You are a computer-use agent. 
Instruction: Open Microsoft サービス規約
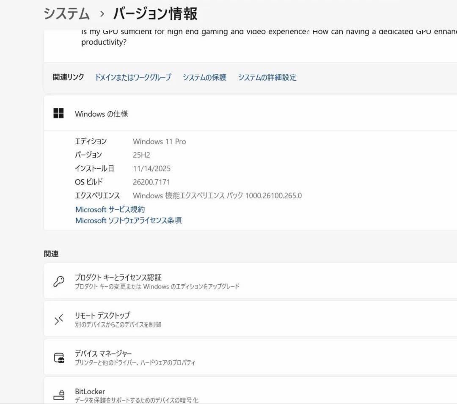tap(110, 209)
